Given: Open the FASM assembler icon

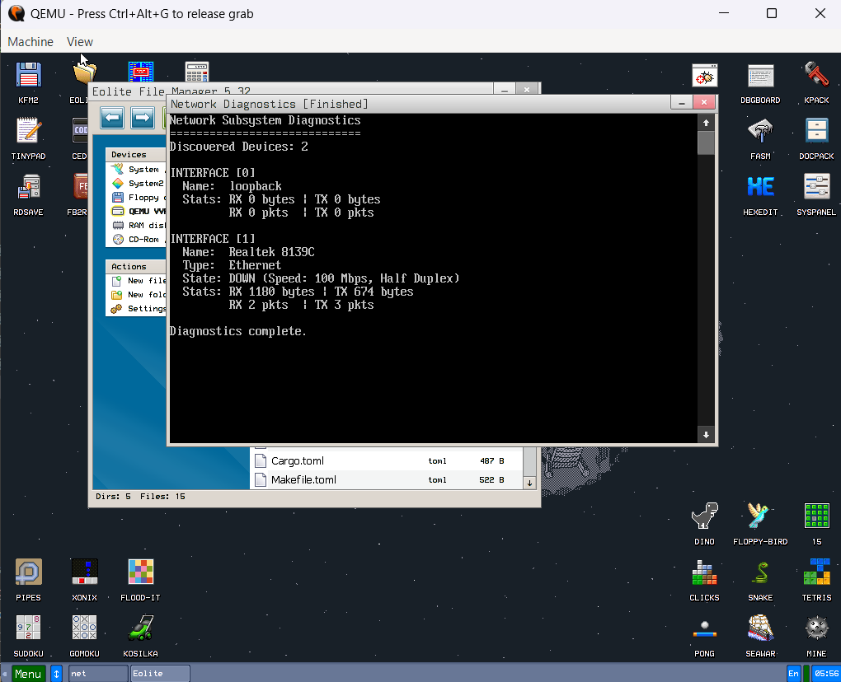Looking at the screenshot, I should (760, 132).
